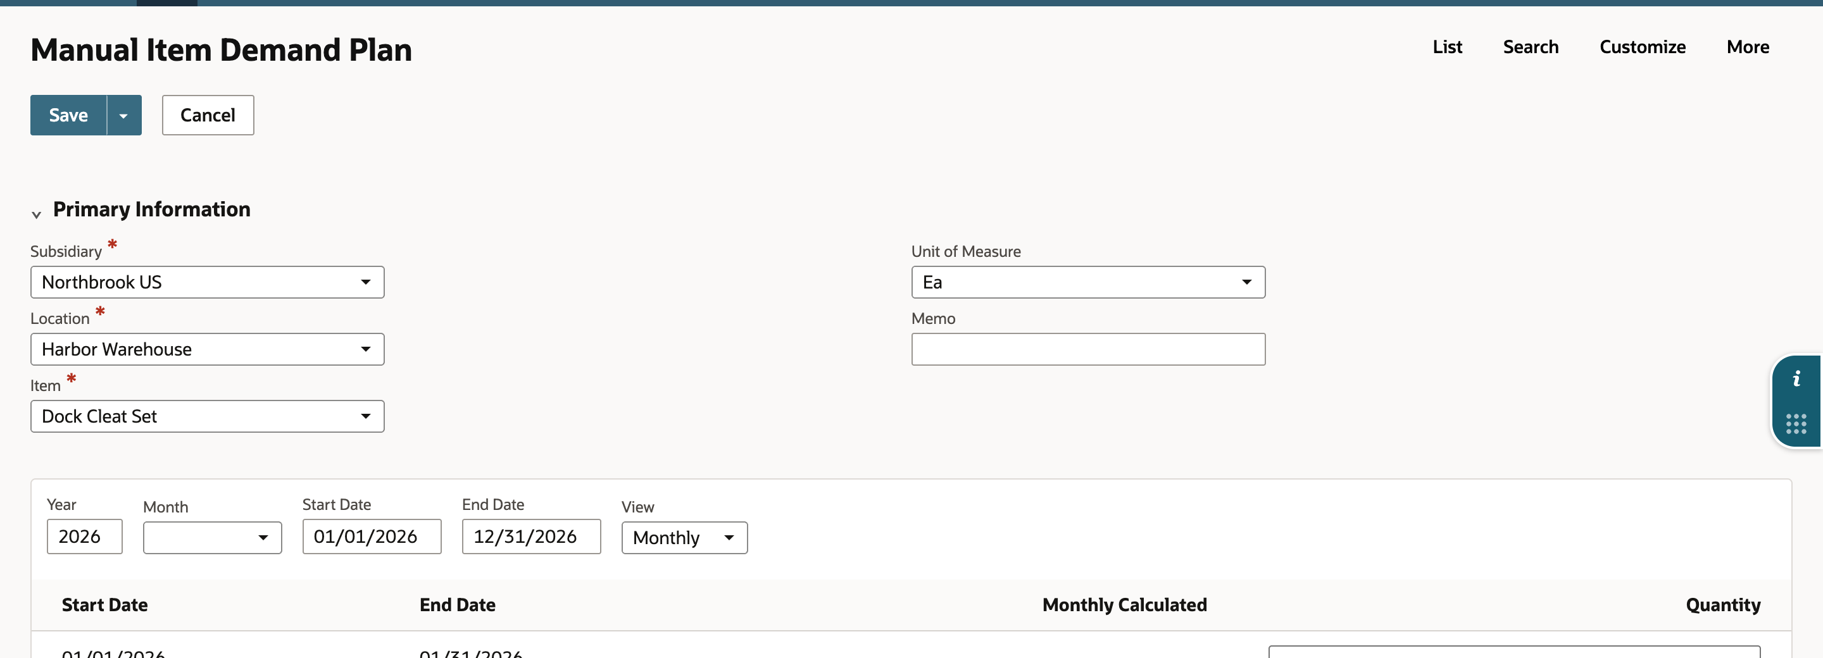Viewport: 1823px width, 658px height.
Task: Open the Location dropdown showing Harbor Warehouse
Action: point(208,349)
